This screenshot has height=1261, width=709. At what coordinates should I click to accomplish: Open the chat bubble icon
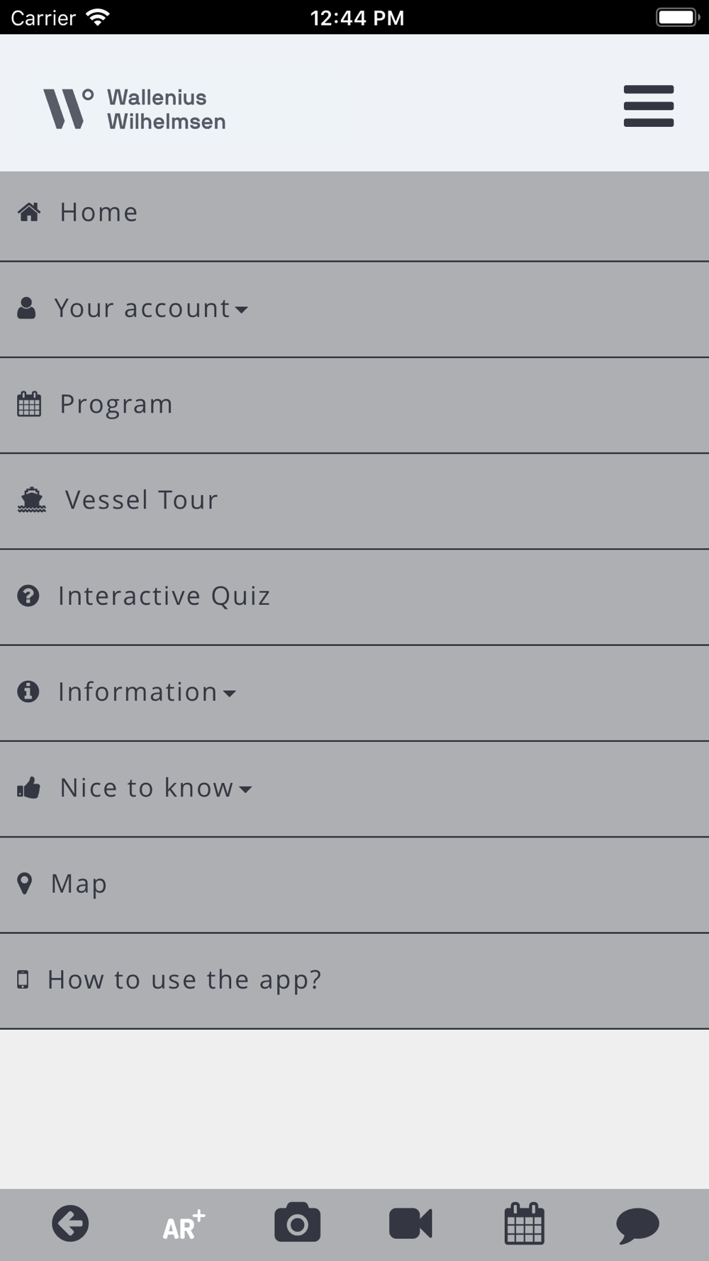click(637, 1225)
